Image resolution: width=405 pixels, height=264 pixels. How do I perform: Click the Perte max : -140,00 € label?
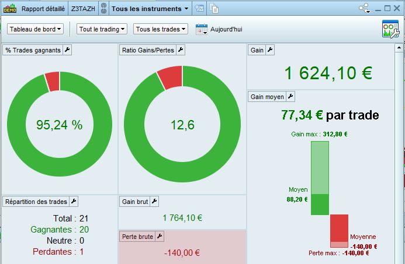338,253
